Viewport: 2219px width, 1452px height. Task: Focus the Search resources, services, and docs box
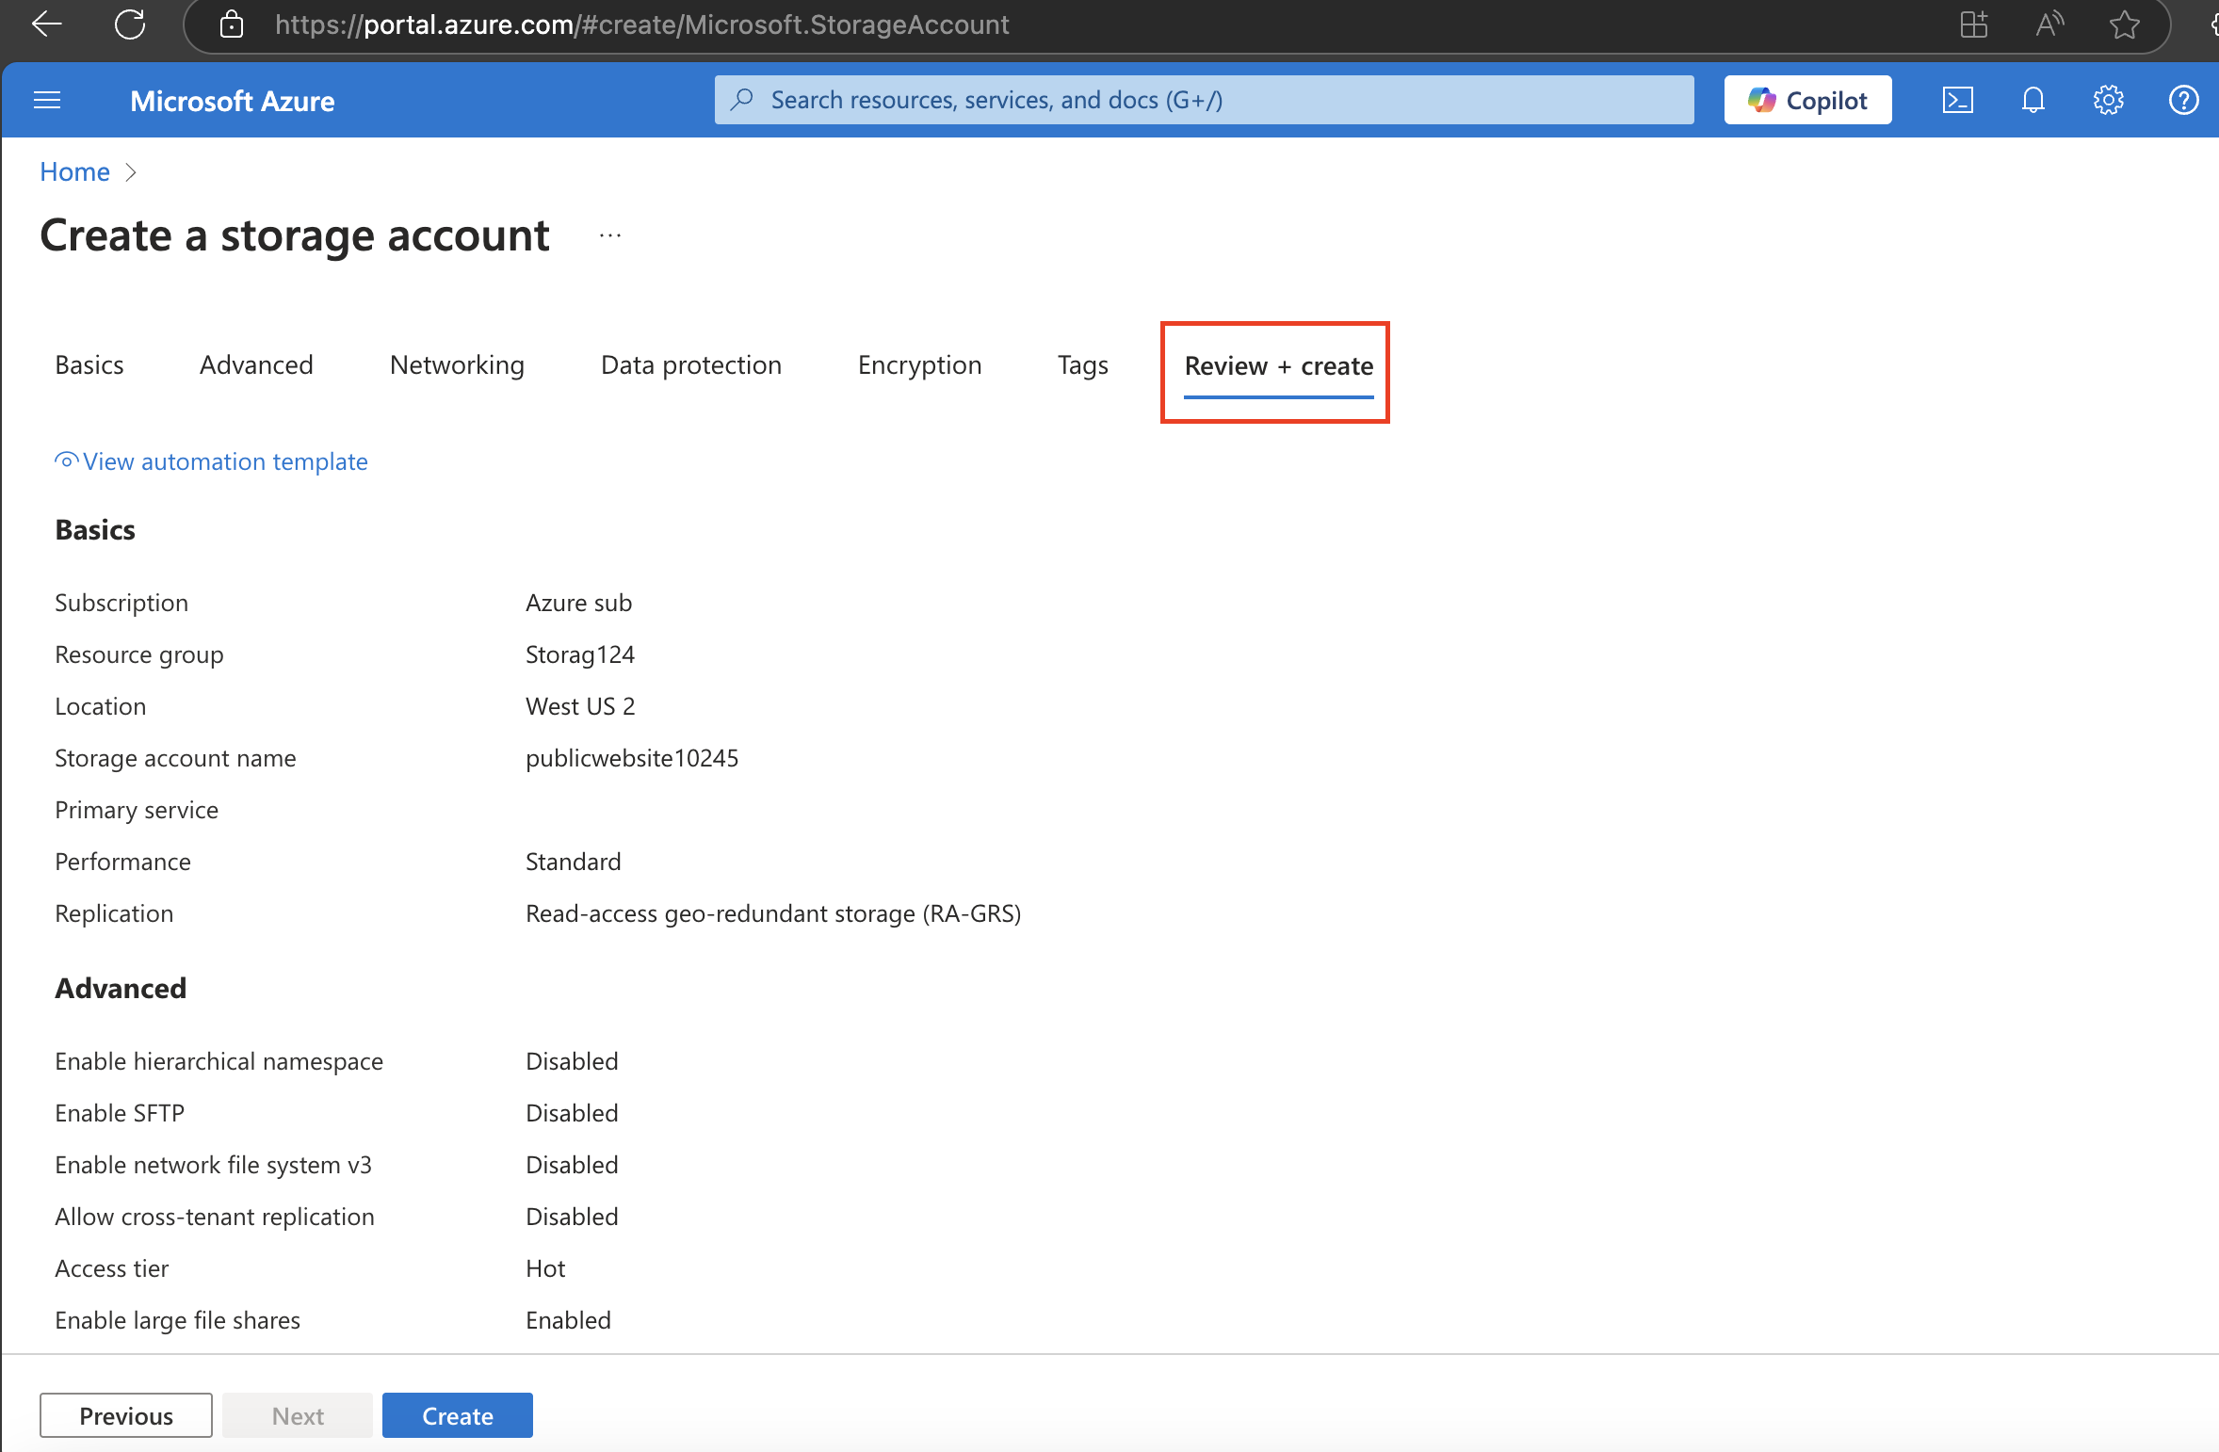tap(1204, 100)
